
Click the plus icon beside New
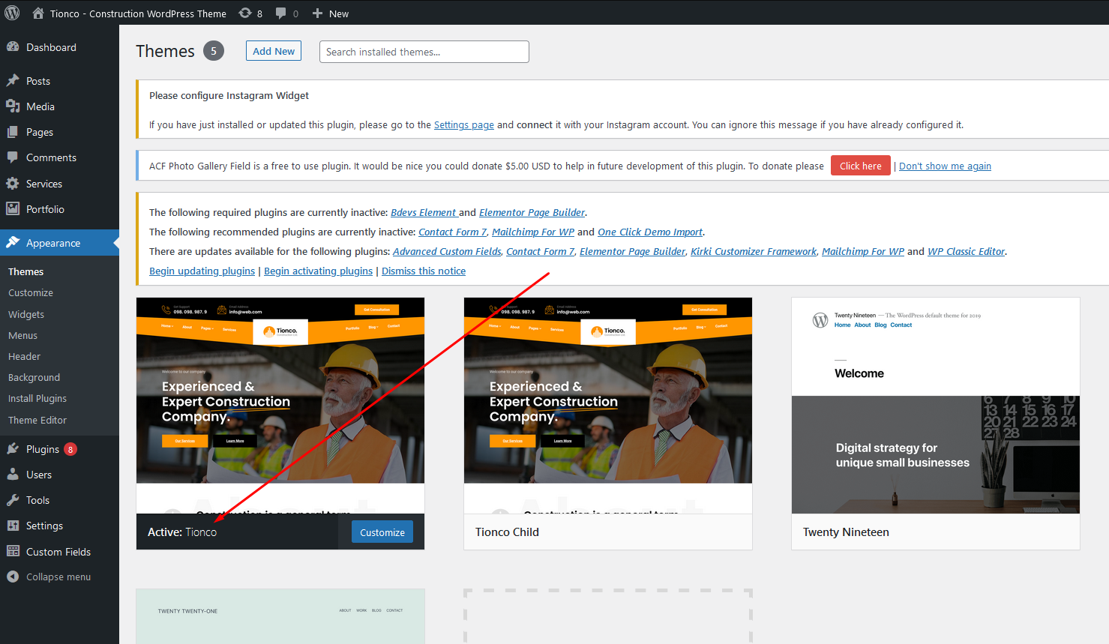[317, 13]
